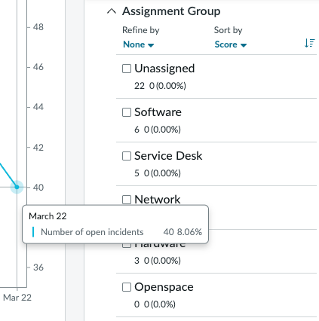Check the Openspace checkbox
The image size is (319, 321).
coord(127,287)
